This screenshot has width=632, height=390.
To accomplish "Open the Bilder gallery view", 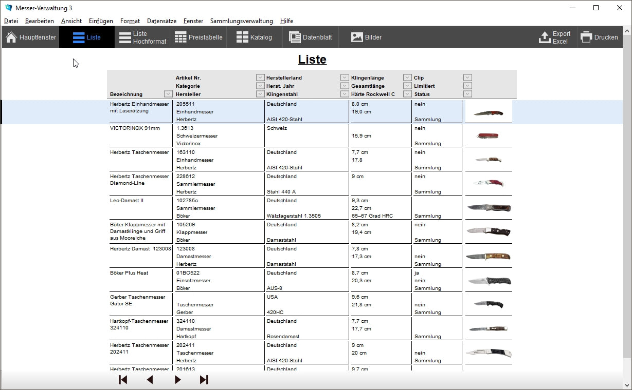I will click(x=366, y=37).
